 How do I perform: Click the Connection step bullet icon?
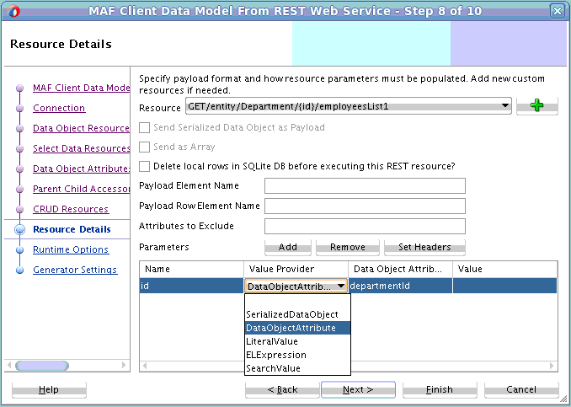[19, 108]
